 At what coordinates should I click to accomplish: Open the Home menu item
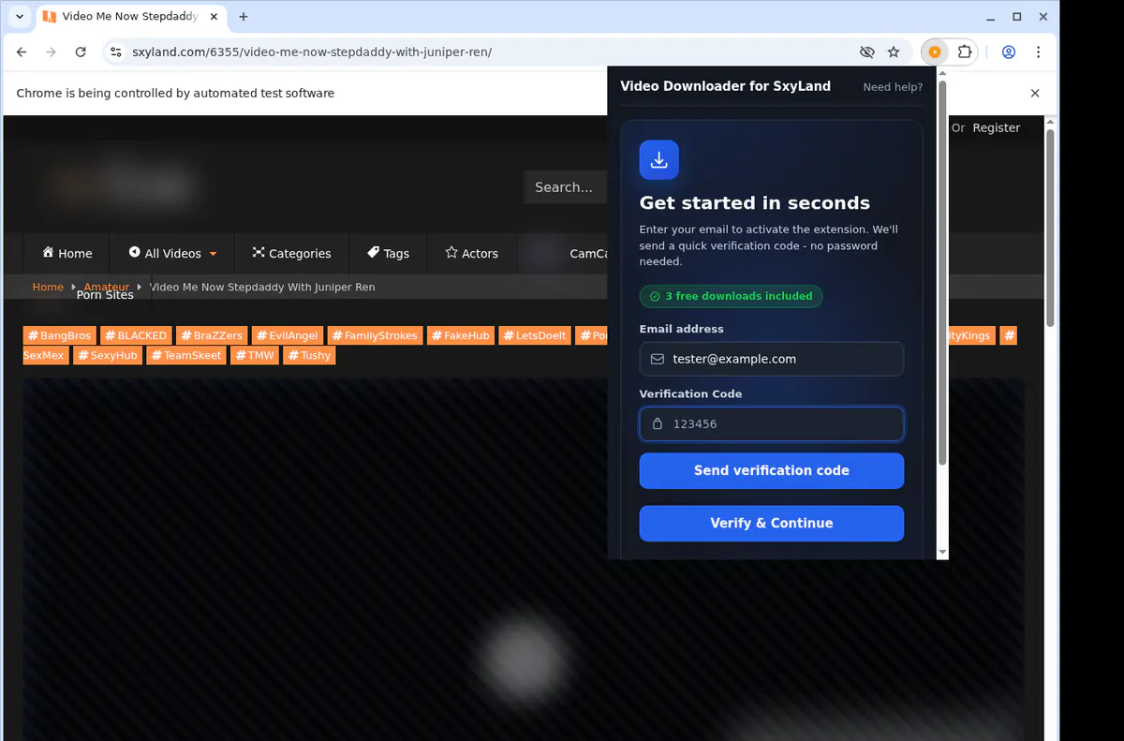(x=67, y=253)
